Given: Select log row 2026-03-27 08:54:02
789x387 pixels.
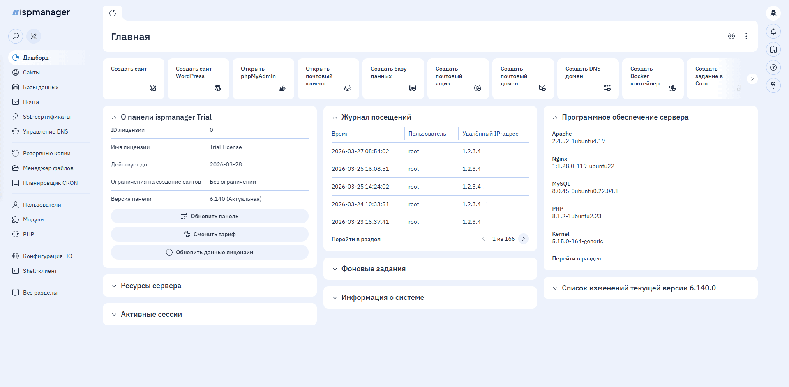Looking at the screenshot, I should [430, 151].
